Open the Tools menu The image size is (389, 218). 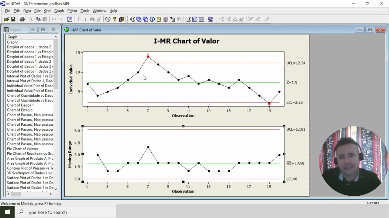coord(85,11)
